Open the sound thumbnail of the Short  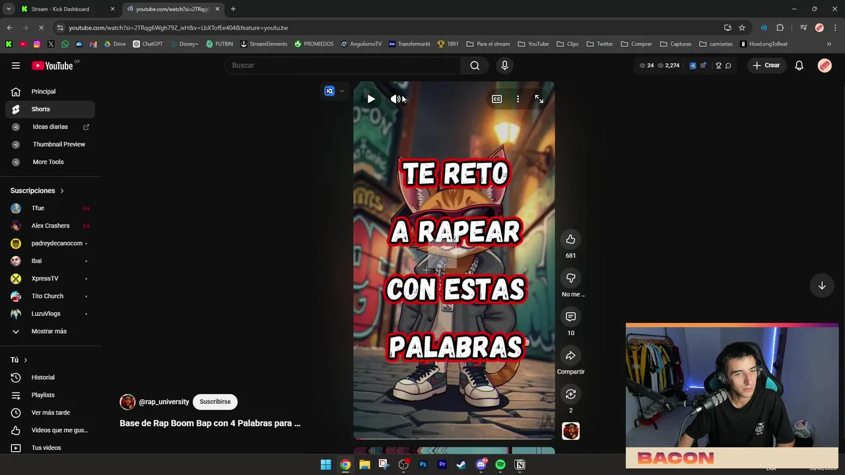[x=570, y=431]
